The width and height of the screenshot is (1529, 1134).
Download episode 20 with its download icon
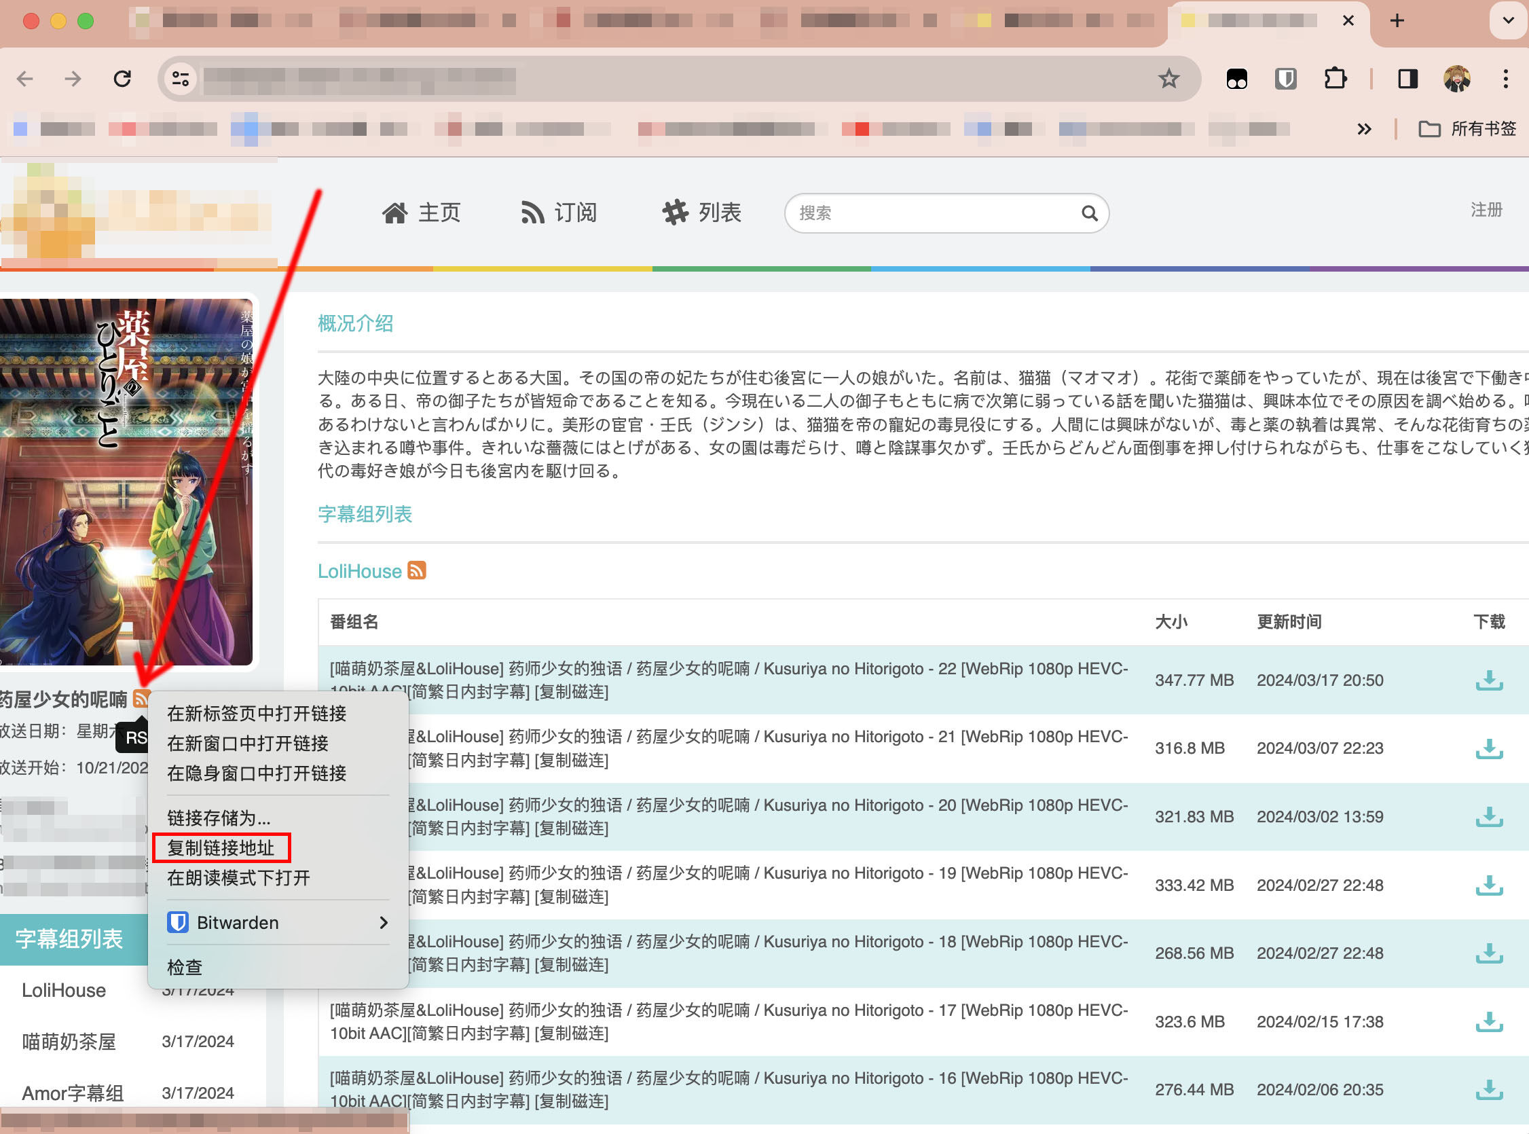[x=1489, y=817]
